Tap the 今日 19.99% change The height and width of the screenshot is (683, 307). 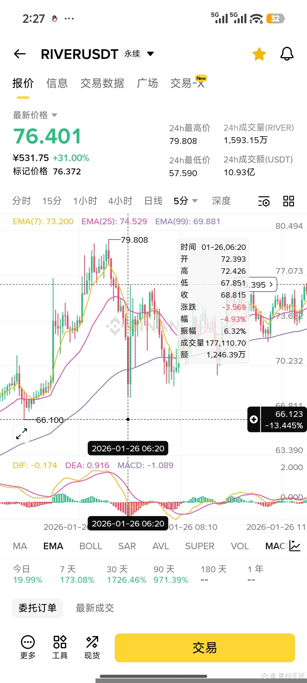pos(28,574)
